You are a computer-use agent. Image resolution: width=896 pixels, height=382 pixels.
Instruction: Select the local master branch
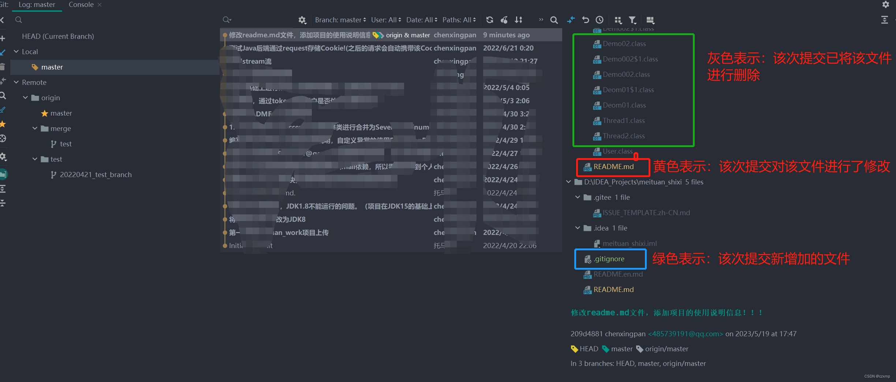click(x=52, y=67)
